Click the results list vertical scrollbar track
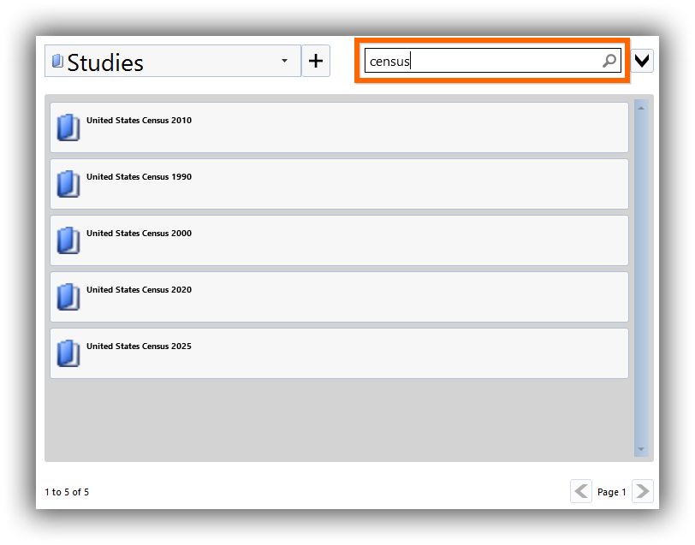 pos(641,278)
